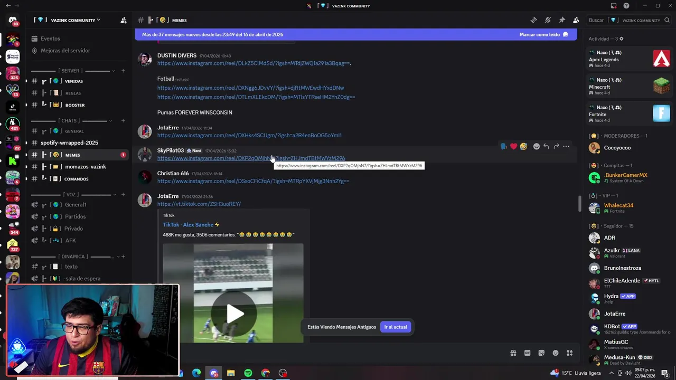Open Discord direct messages home icon
The width and height of the screenshot is (676, 380).
point(13,21)
